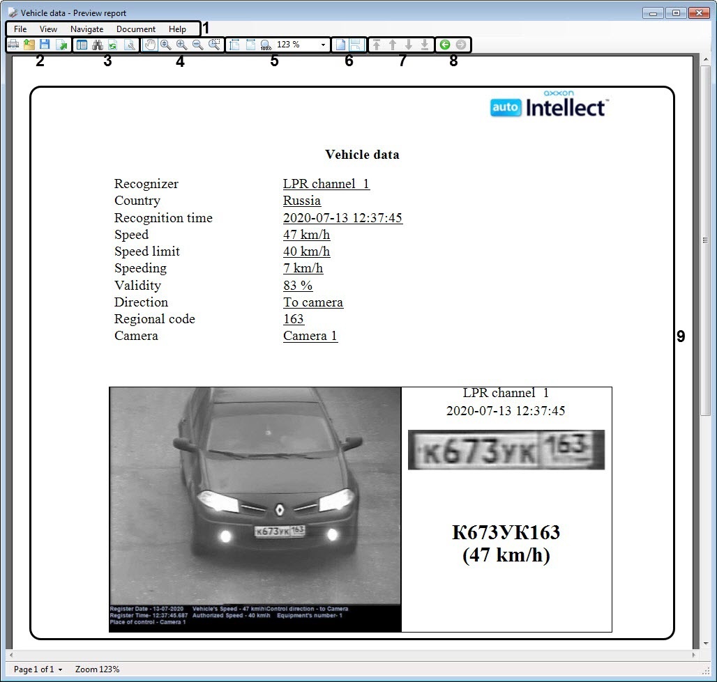Click the recognition time value in the table
717x682 pixels.
pyautogui.click(x=342, y=218)
